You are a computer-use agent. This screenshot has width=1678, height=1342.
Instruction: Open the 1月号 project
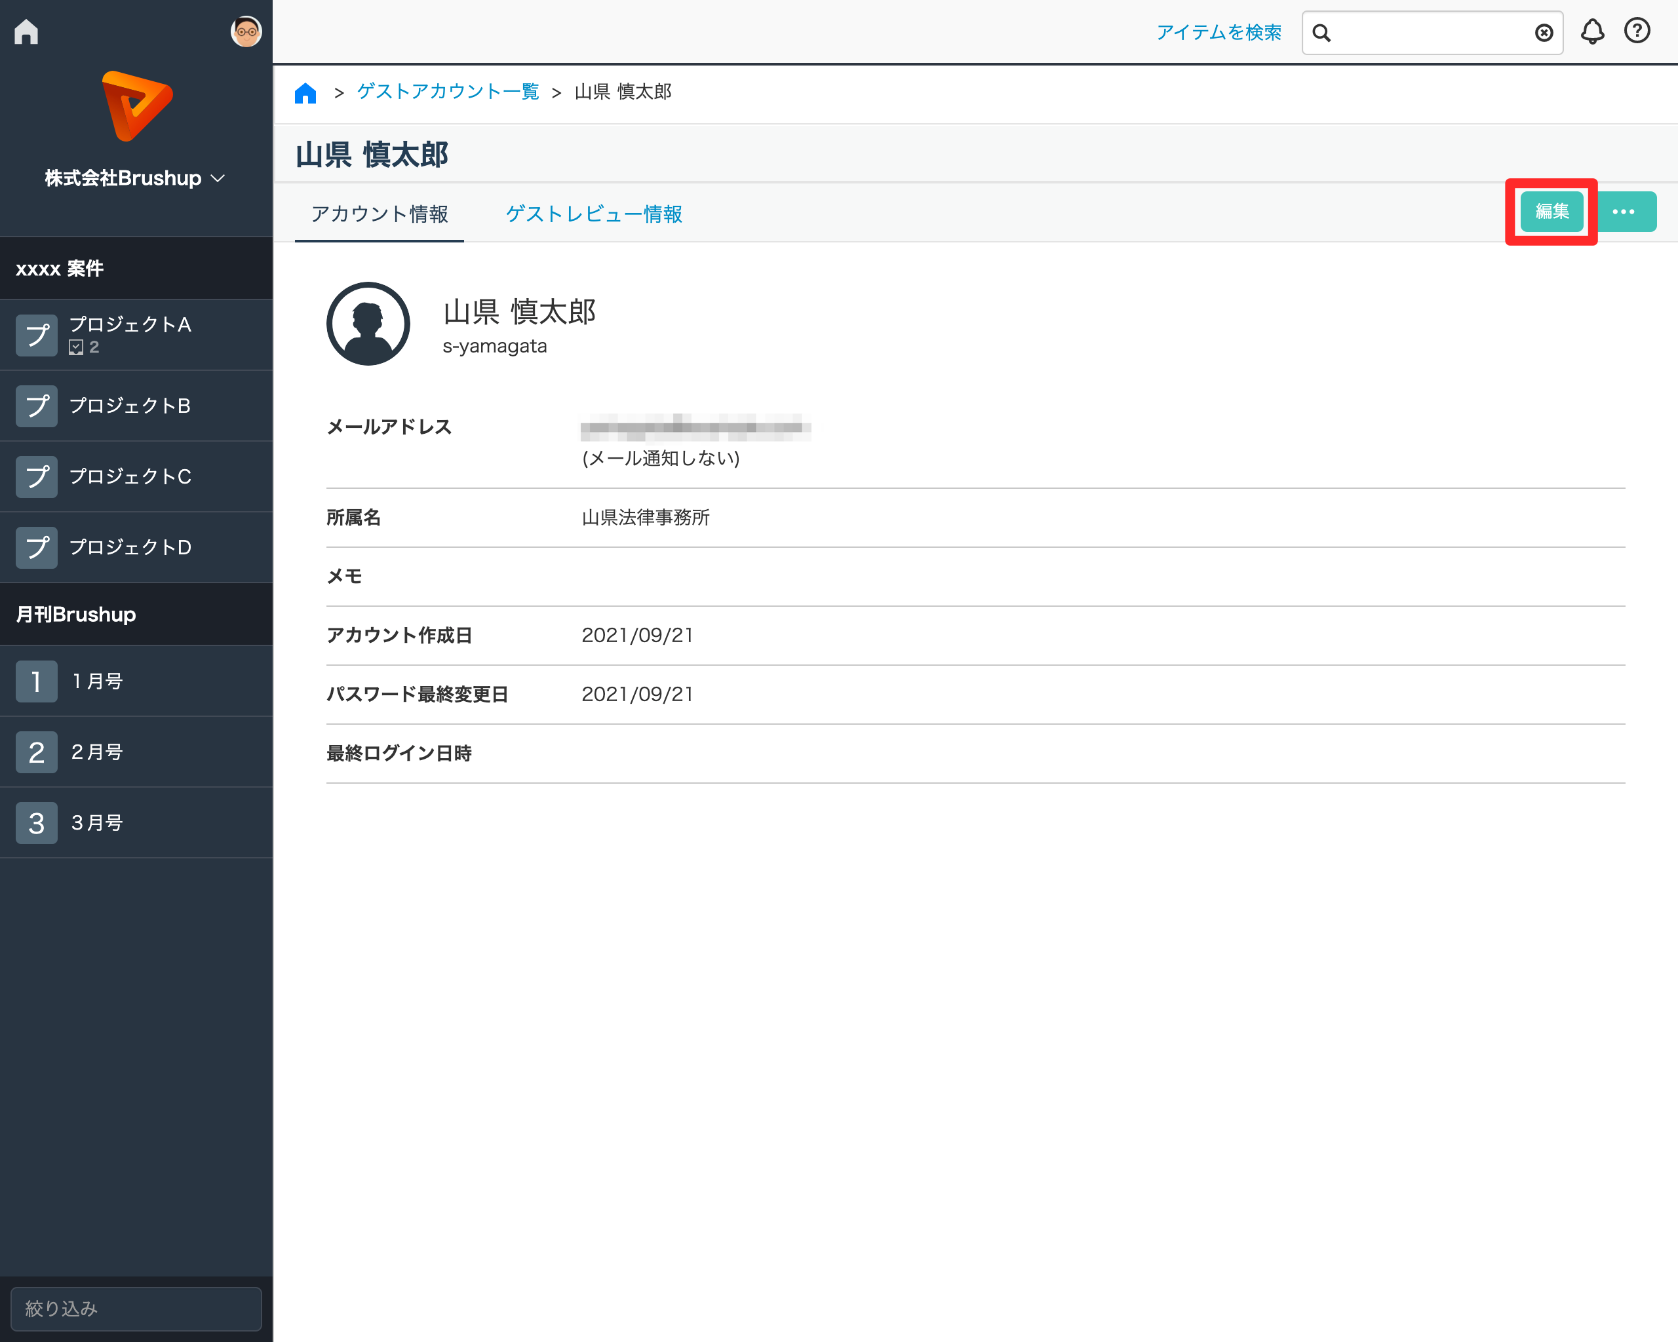pos(136,681)
